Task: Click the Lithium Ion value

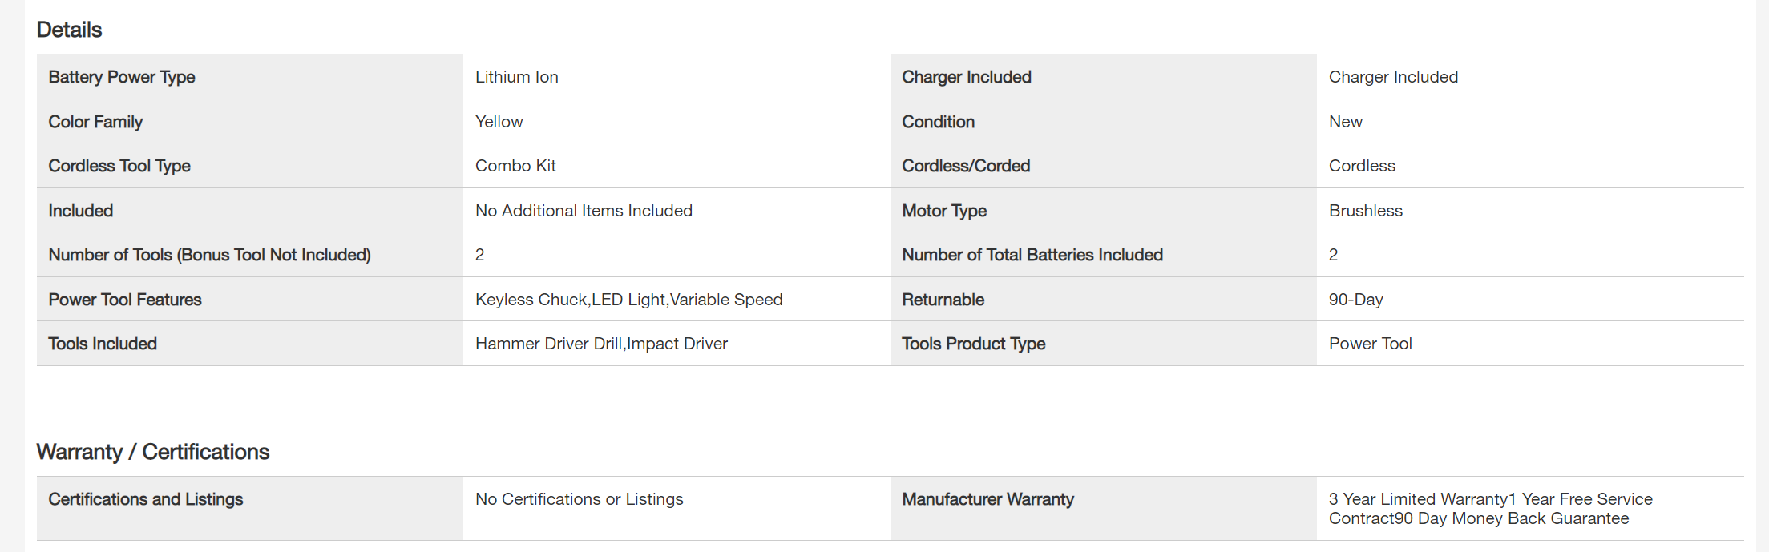Action: (517, 77)
